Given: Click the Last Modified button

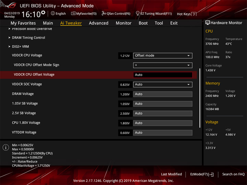Looking at the screenshot, I should 172,174.
